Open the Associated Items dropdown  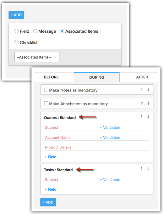click(37, 57)
